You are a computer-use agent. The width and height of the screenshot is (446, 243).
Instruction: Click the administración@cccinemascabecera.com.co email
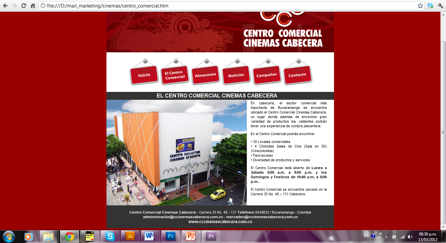point(183,217)
